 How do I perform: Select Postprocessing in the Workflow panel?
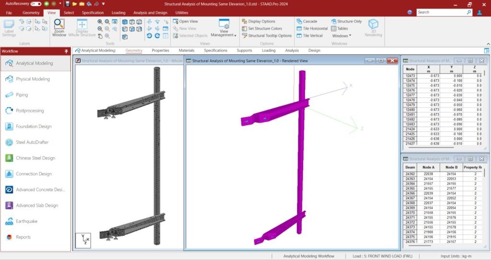point(30,110)
